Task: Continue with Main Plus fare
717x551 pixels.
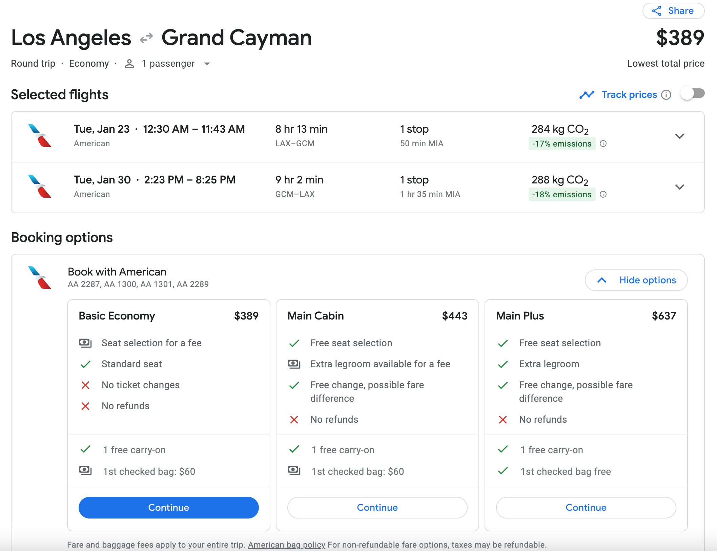Action: pos(586,507)
